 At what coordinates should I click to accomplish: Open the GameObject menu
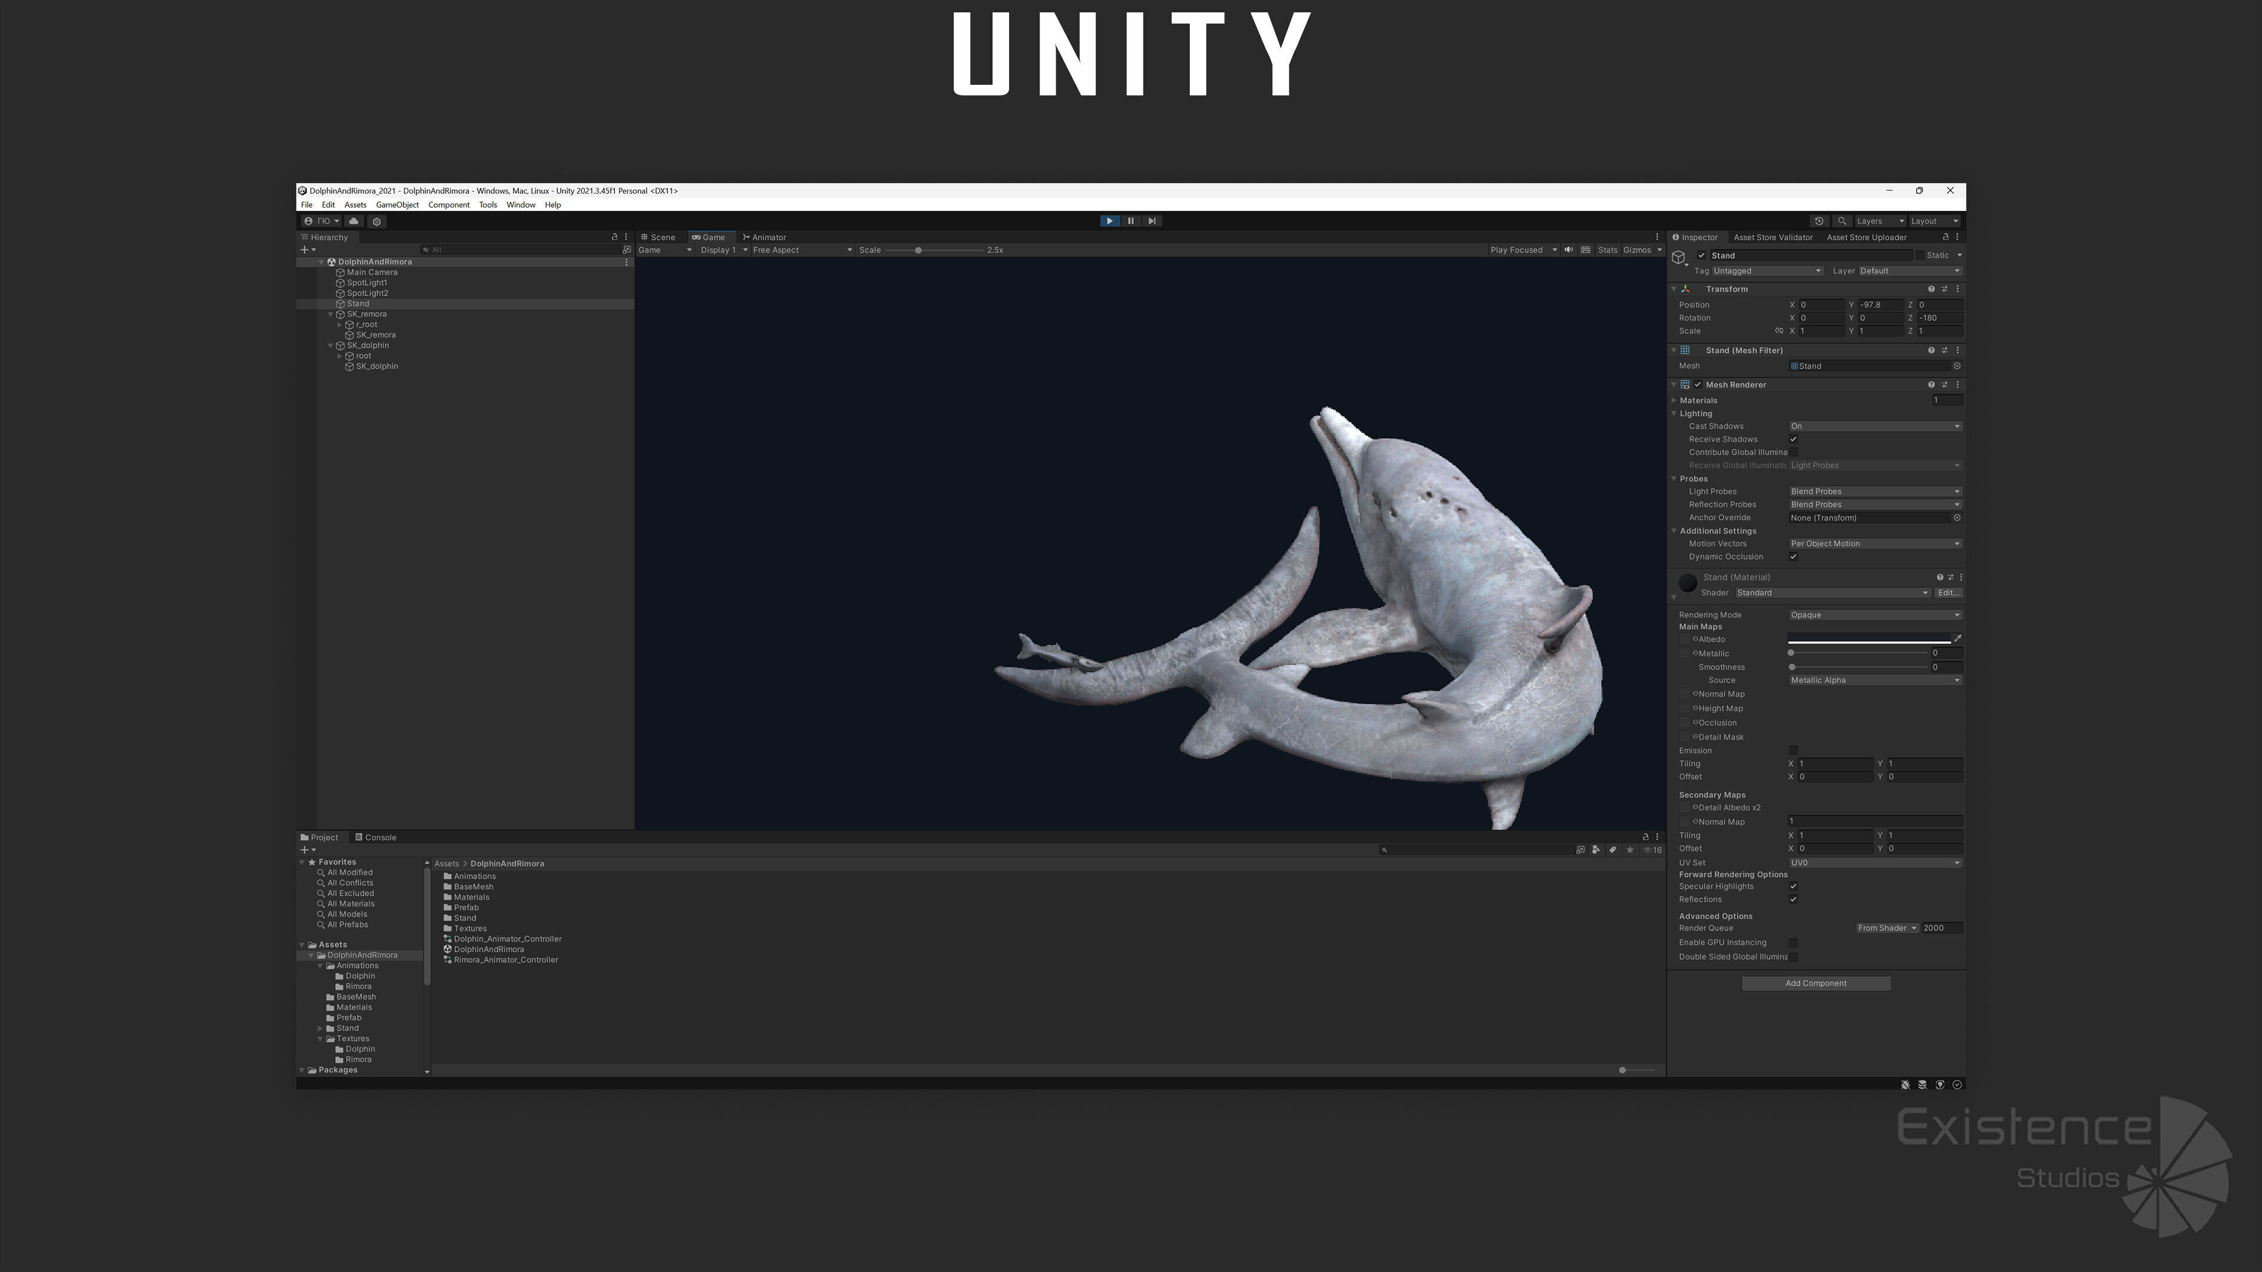click(x=398, y=206)
